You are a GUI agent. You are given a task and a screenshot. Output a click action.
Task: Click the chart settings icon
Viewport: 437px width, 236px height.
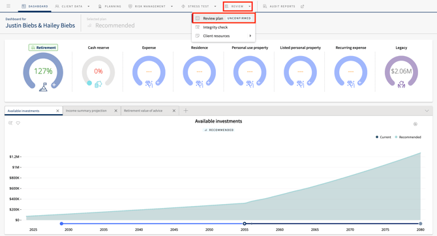[x=415, y=124]
